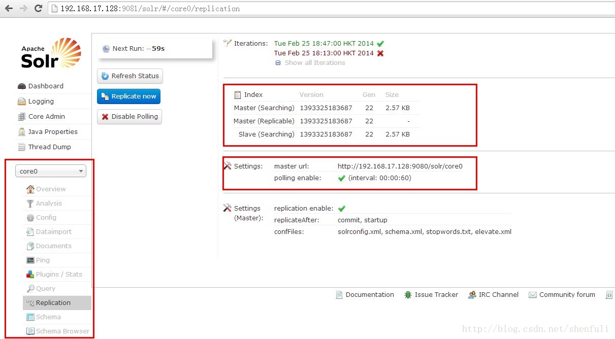Open Core Admin

click(47, 117)
